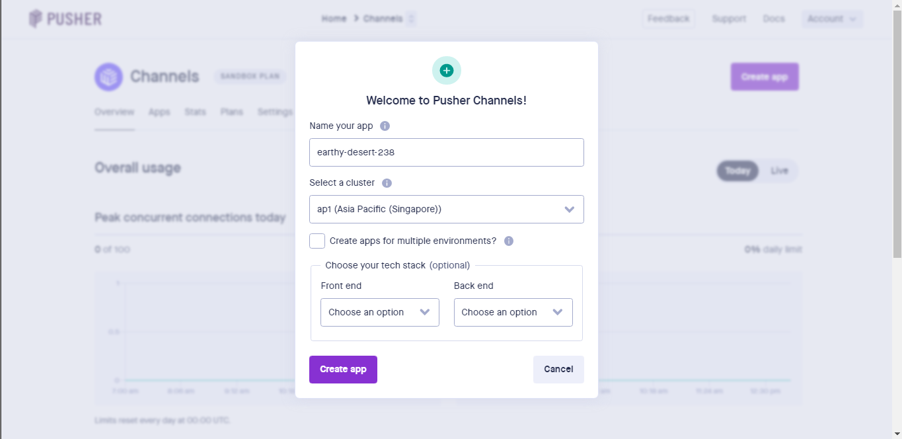Click the Pusher logo in the header
This screenshot has height=439, width=902.
[64, 19]
